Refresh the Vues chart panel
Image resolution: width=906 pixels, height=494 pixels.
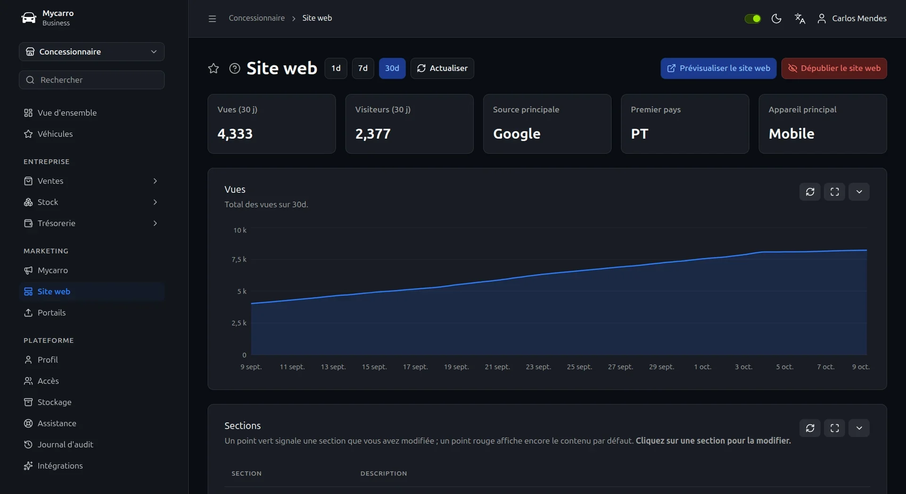click(x=810, y=192)
